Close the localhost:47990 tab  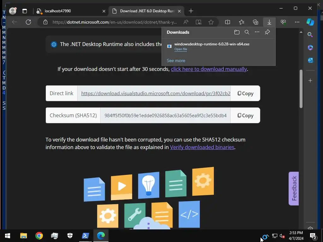[x=104, y=11]
